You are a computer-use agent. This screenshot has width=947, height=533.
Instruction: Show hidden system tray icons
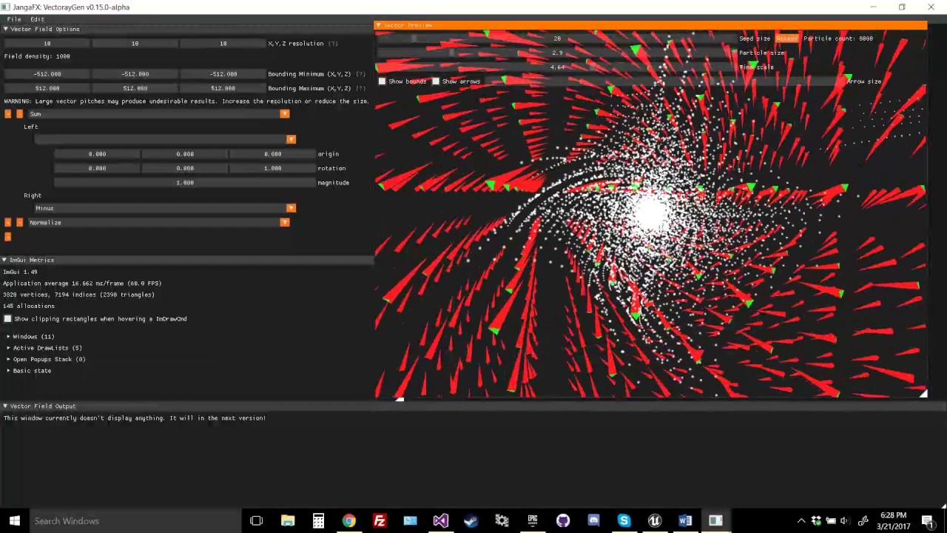point(801,521)
